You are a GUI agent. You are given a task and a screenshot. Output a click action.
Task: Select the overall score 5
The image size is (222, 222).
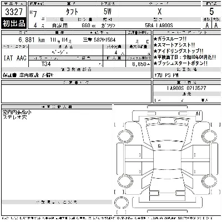(x=211, y=12)
